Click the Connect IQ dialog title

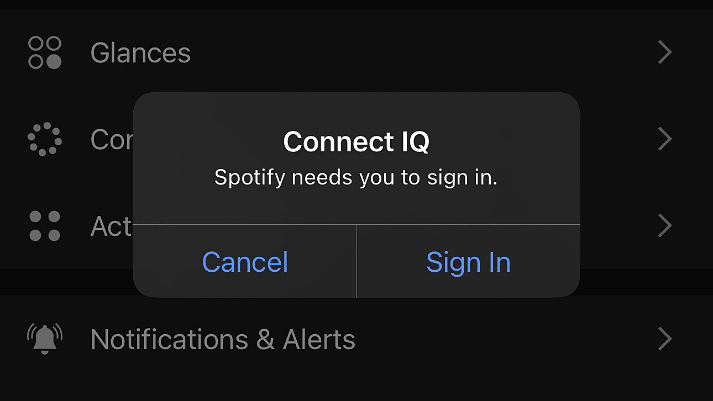pos(356,141)
